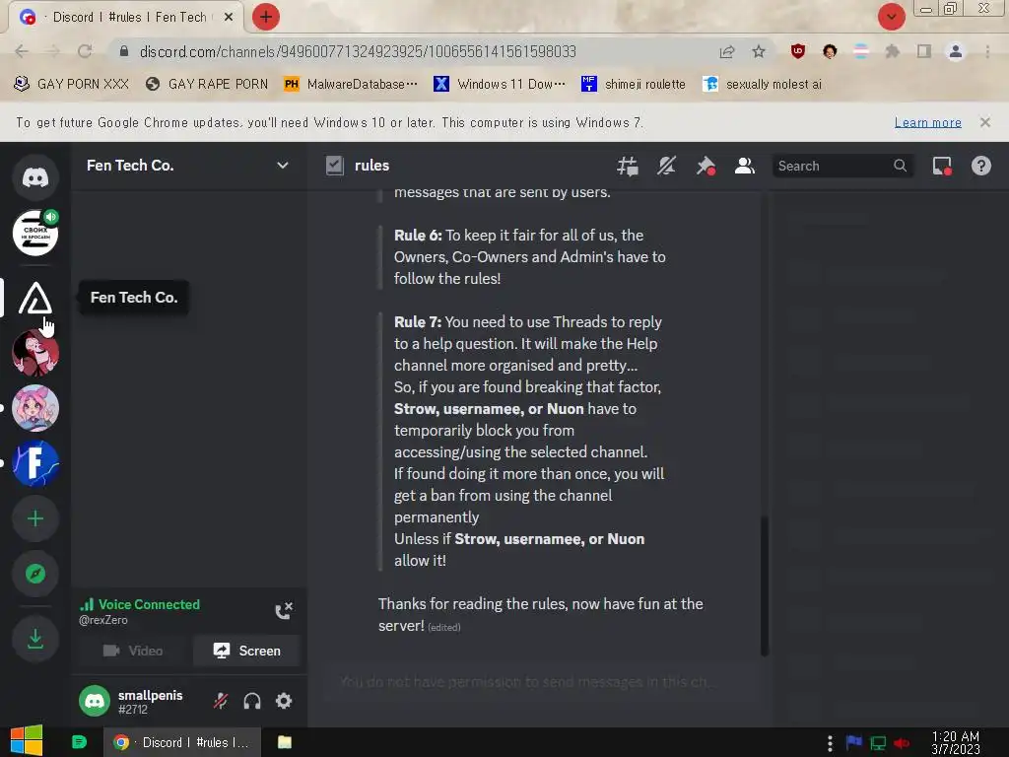Image resolution: width=1009 pixels, height=757 pixels.
Task: Add a server with plus icon
Action: (35, 518)
